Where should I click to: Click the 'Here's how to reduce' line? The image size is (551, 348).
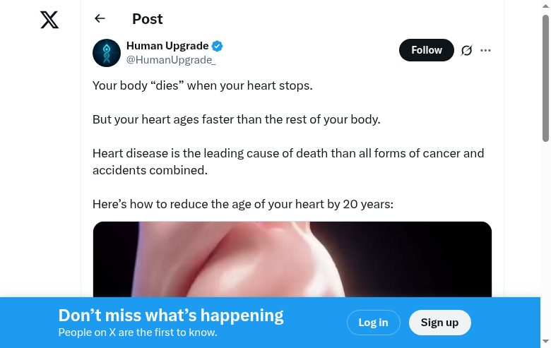(242, 204)
